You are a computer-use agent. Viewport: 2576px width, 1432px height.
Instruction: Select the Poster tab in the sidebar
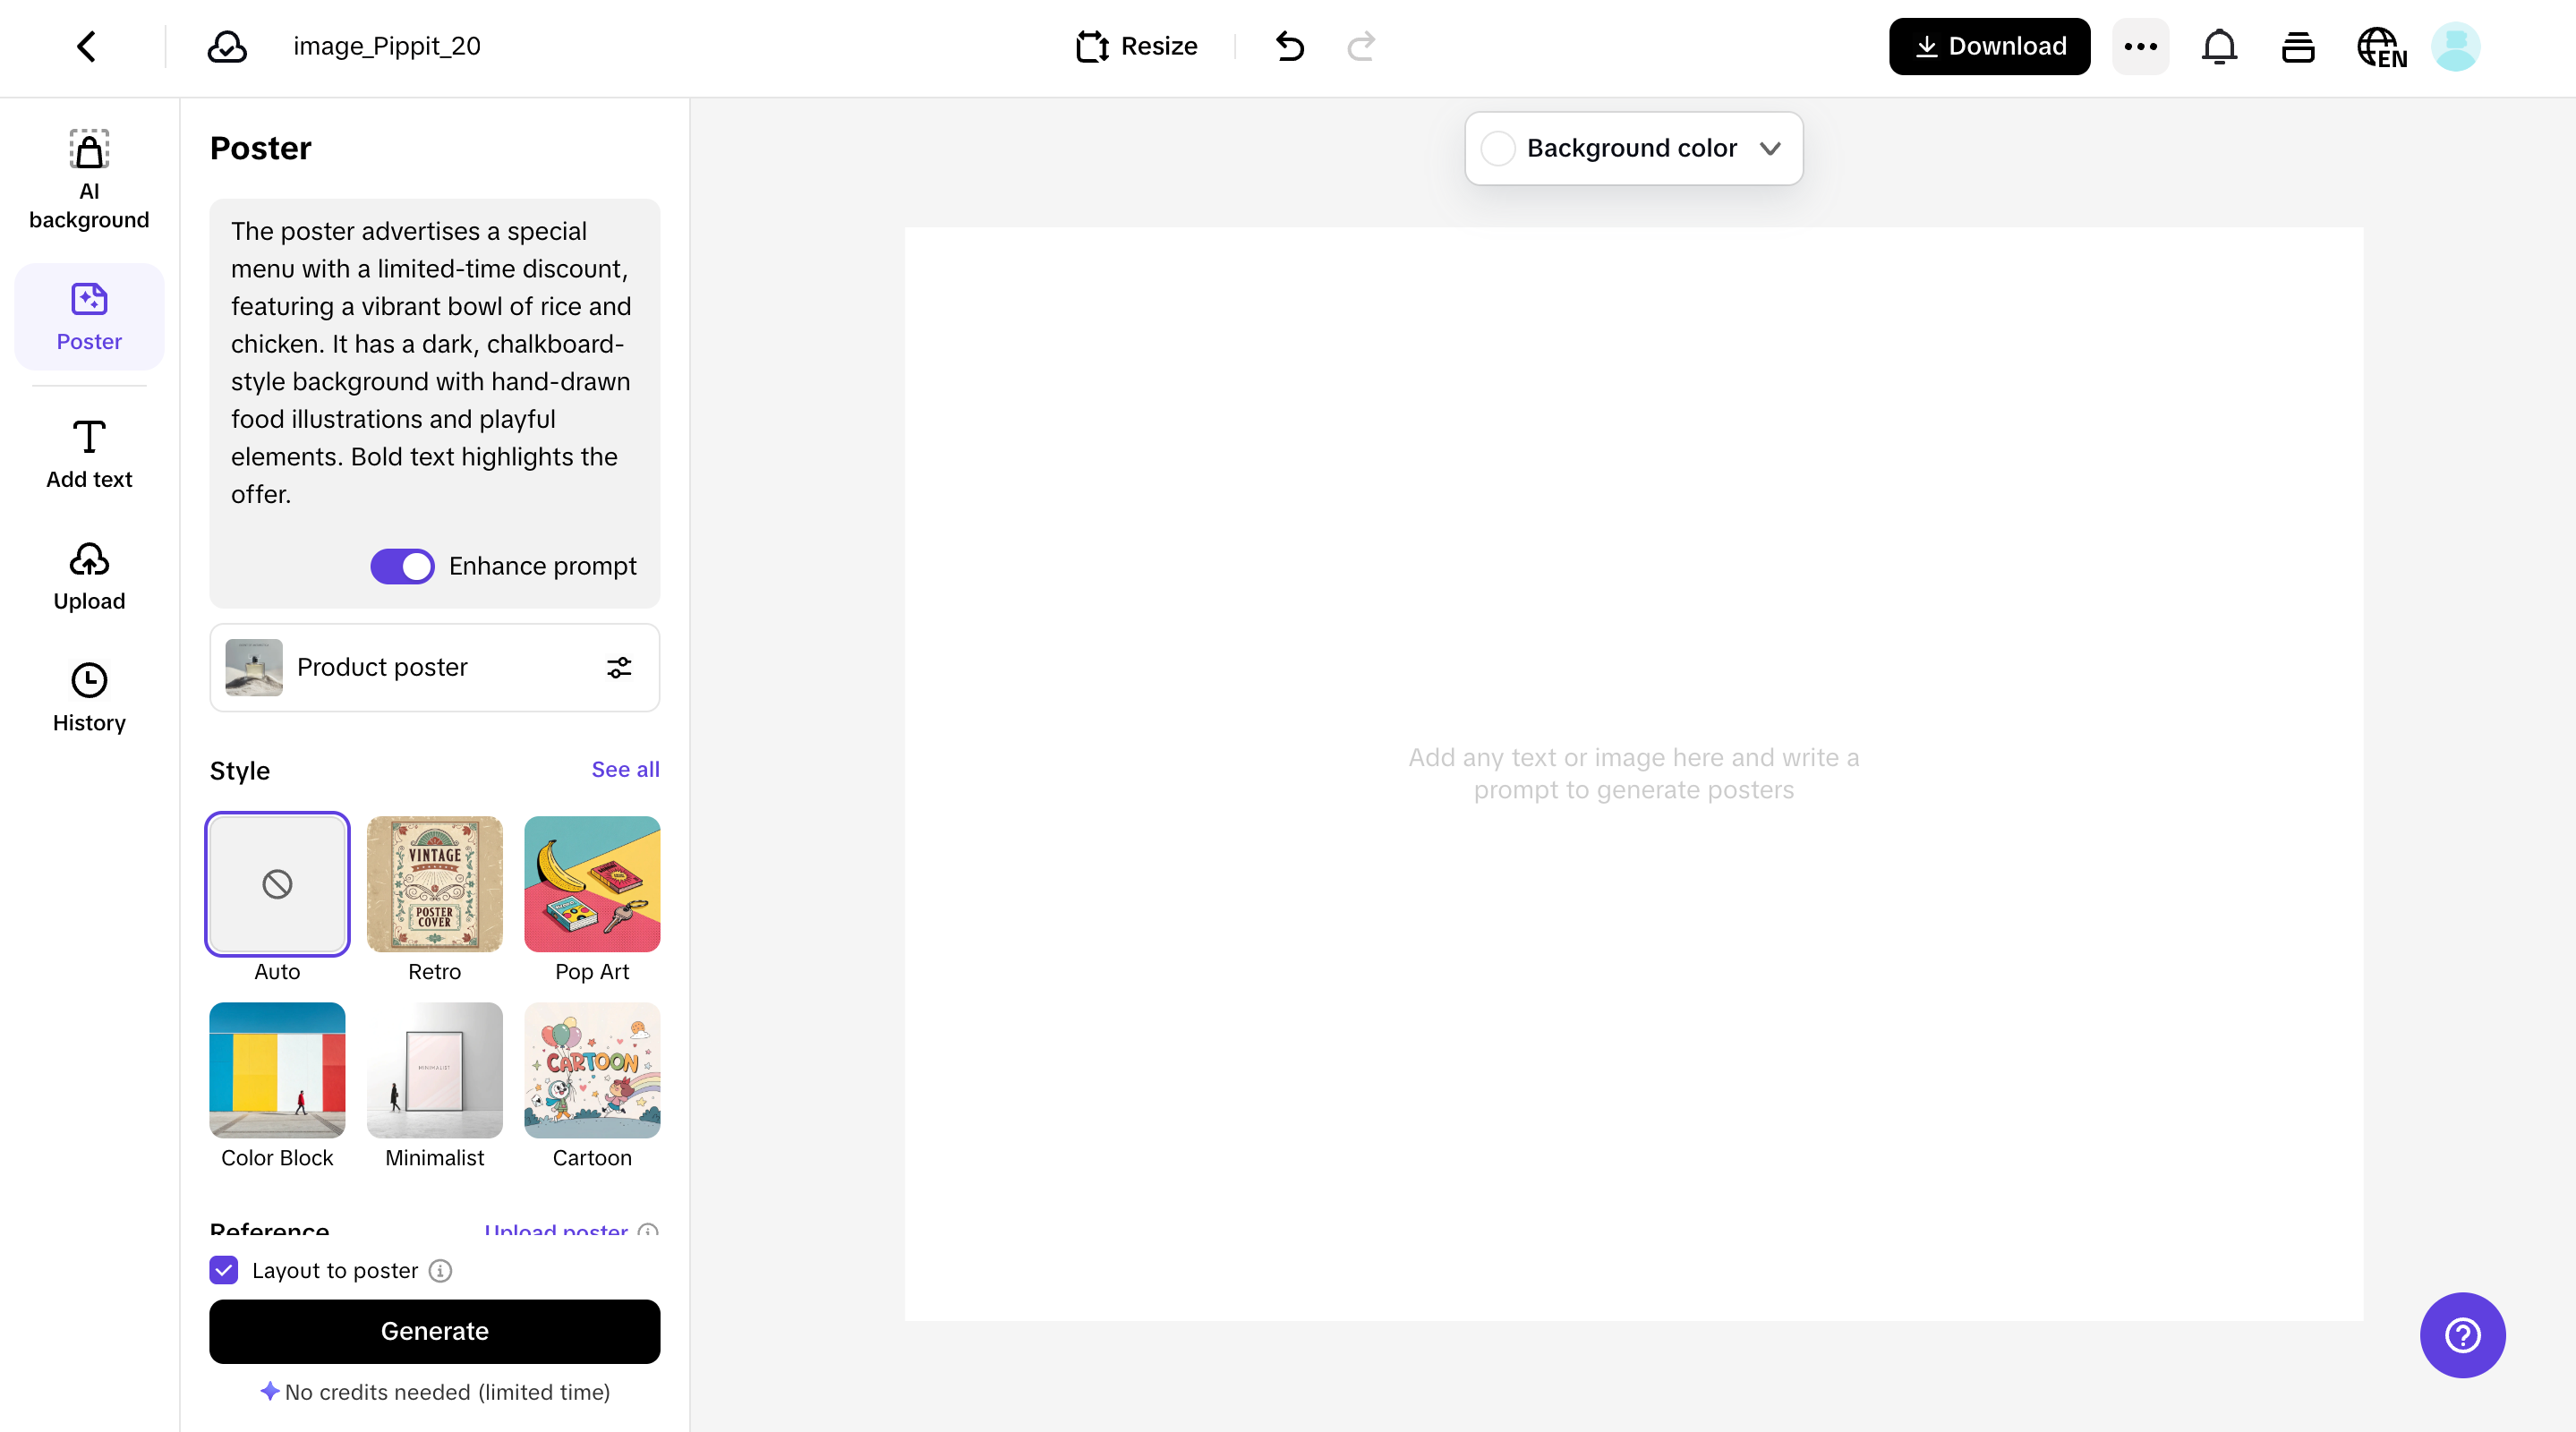pos(89,317)
